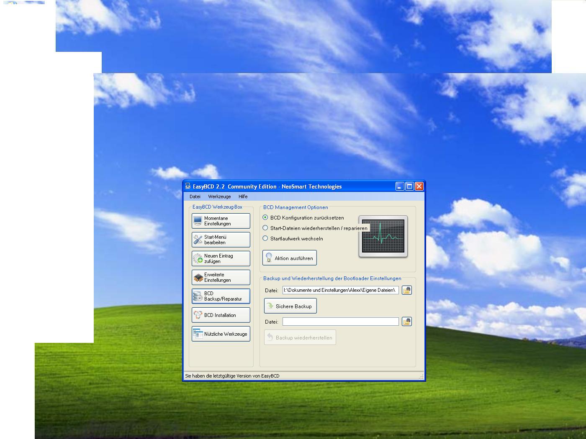The height and width of the screenshot is (439, 586).
Task: Open the BCD Installation section
Action: (x=221, y=315)
